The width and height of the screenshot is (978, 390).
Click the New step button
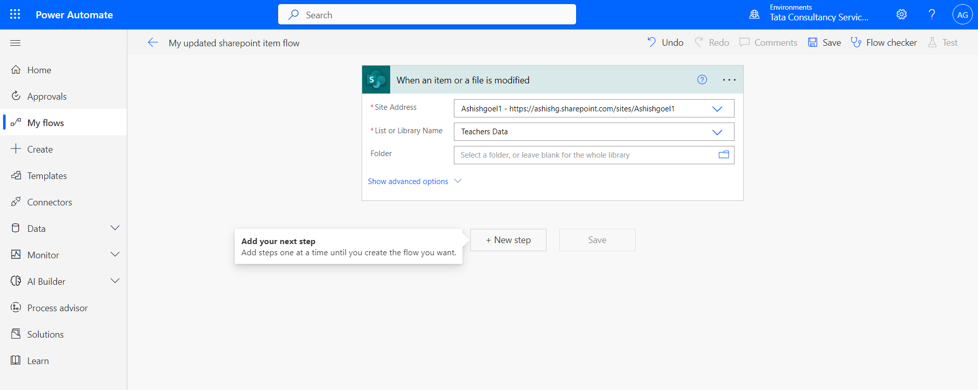pyautogui.click(x=508, y=240)
